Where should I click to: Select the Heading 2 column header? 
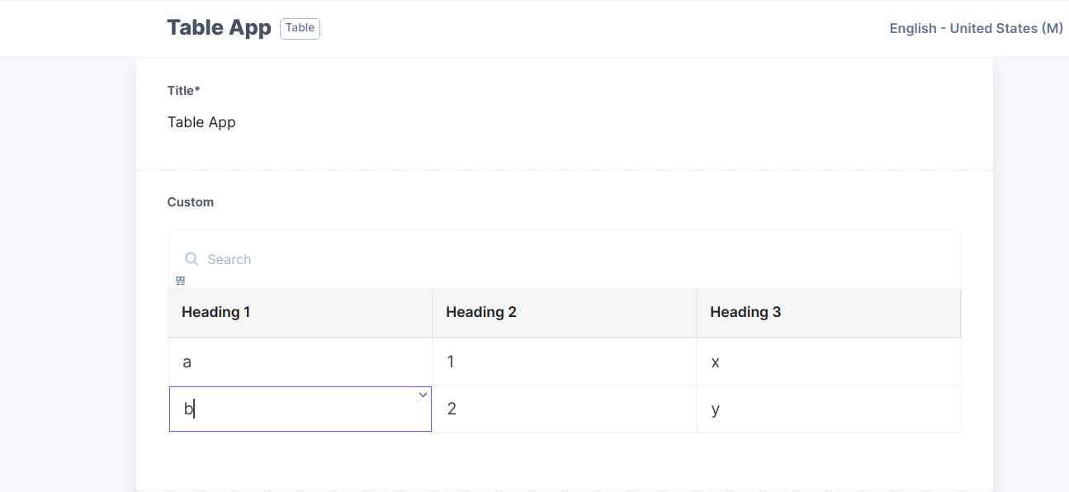pyautogui.click(x=565, y=312)
